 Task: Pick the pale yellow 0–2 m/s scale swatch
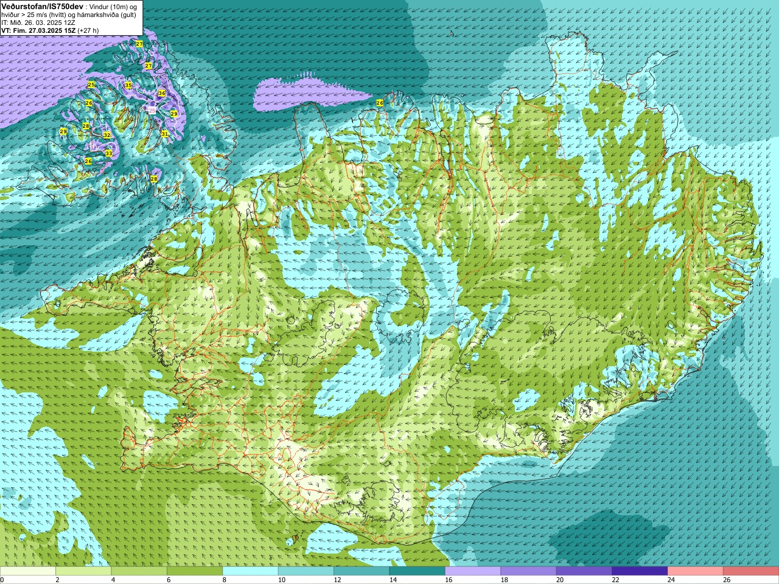click(x=28, y=571)
